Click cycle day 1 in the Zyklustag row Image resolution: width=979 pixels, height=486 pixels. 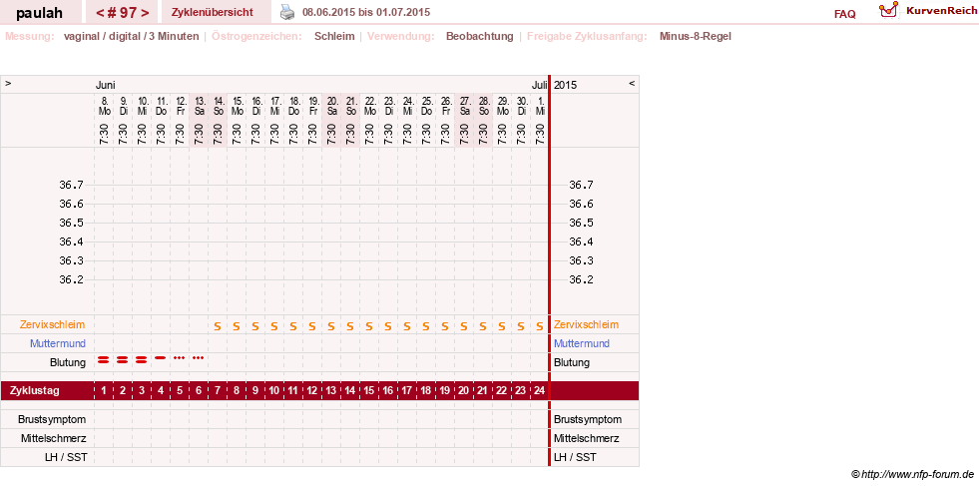pos(104,391)
